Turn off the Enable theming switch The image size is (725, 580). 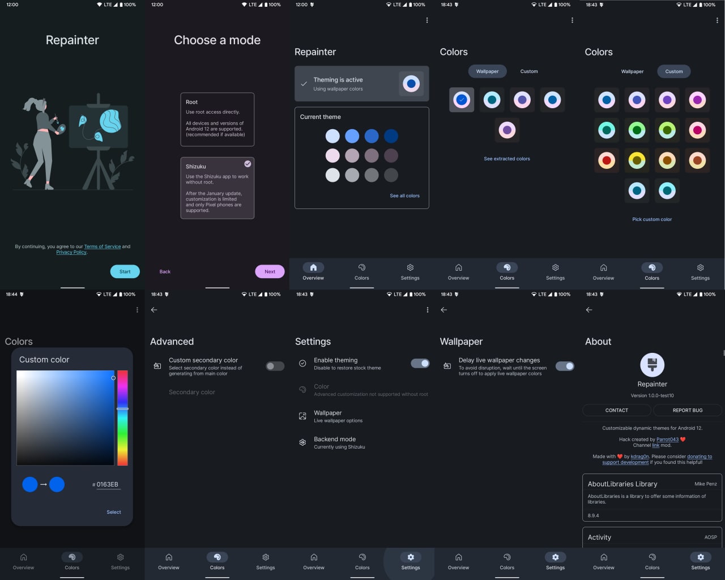[x=420, y=364]
